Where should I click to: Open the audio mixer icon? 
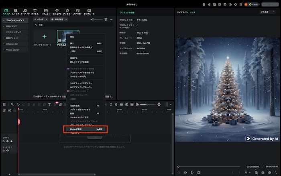point(121,104)
